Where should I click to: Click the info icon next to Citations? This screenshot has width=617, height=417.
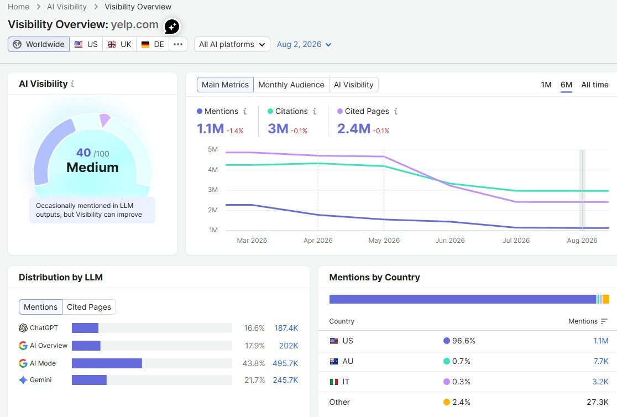[315, 111]
